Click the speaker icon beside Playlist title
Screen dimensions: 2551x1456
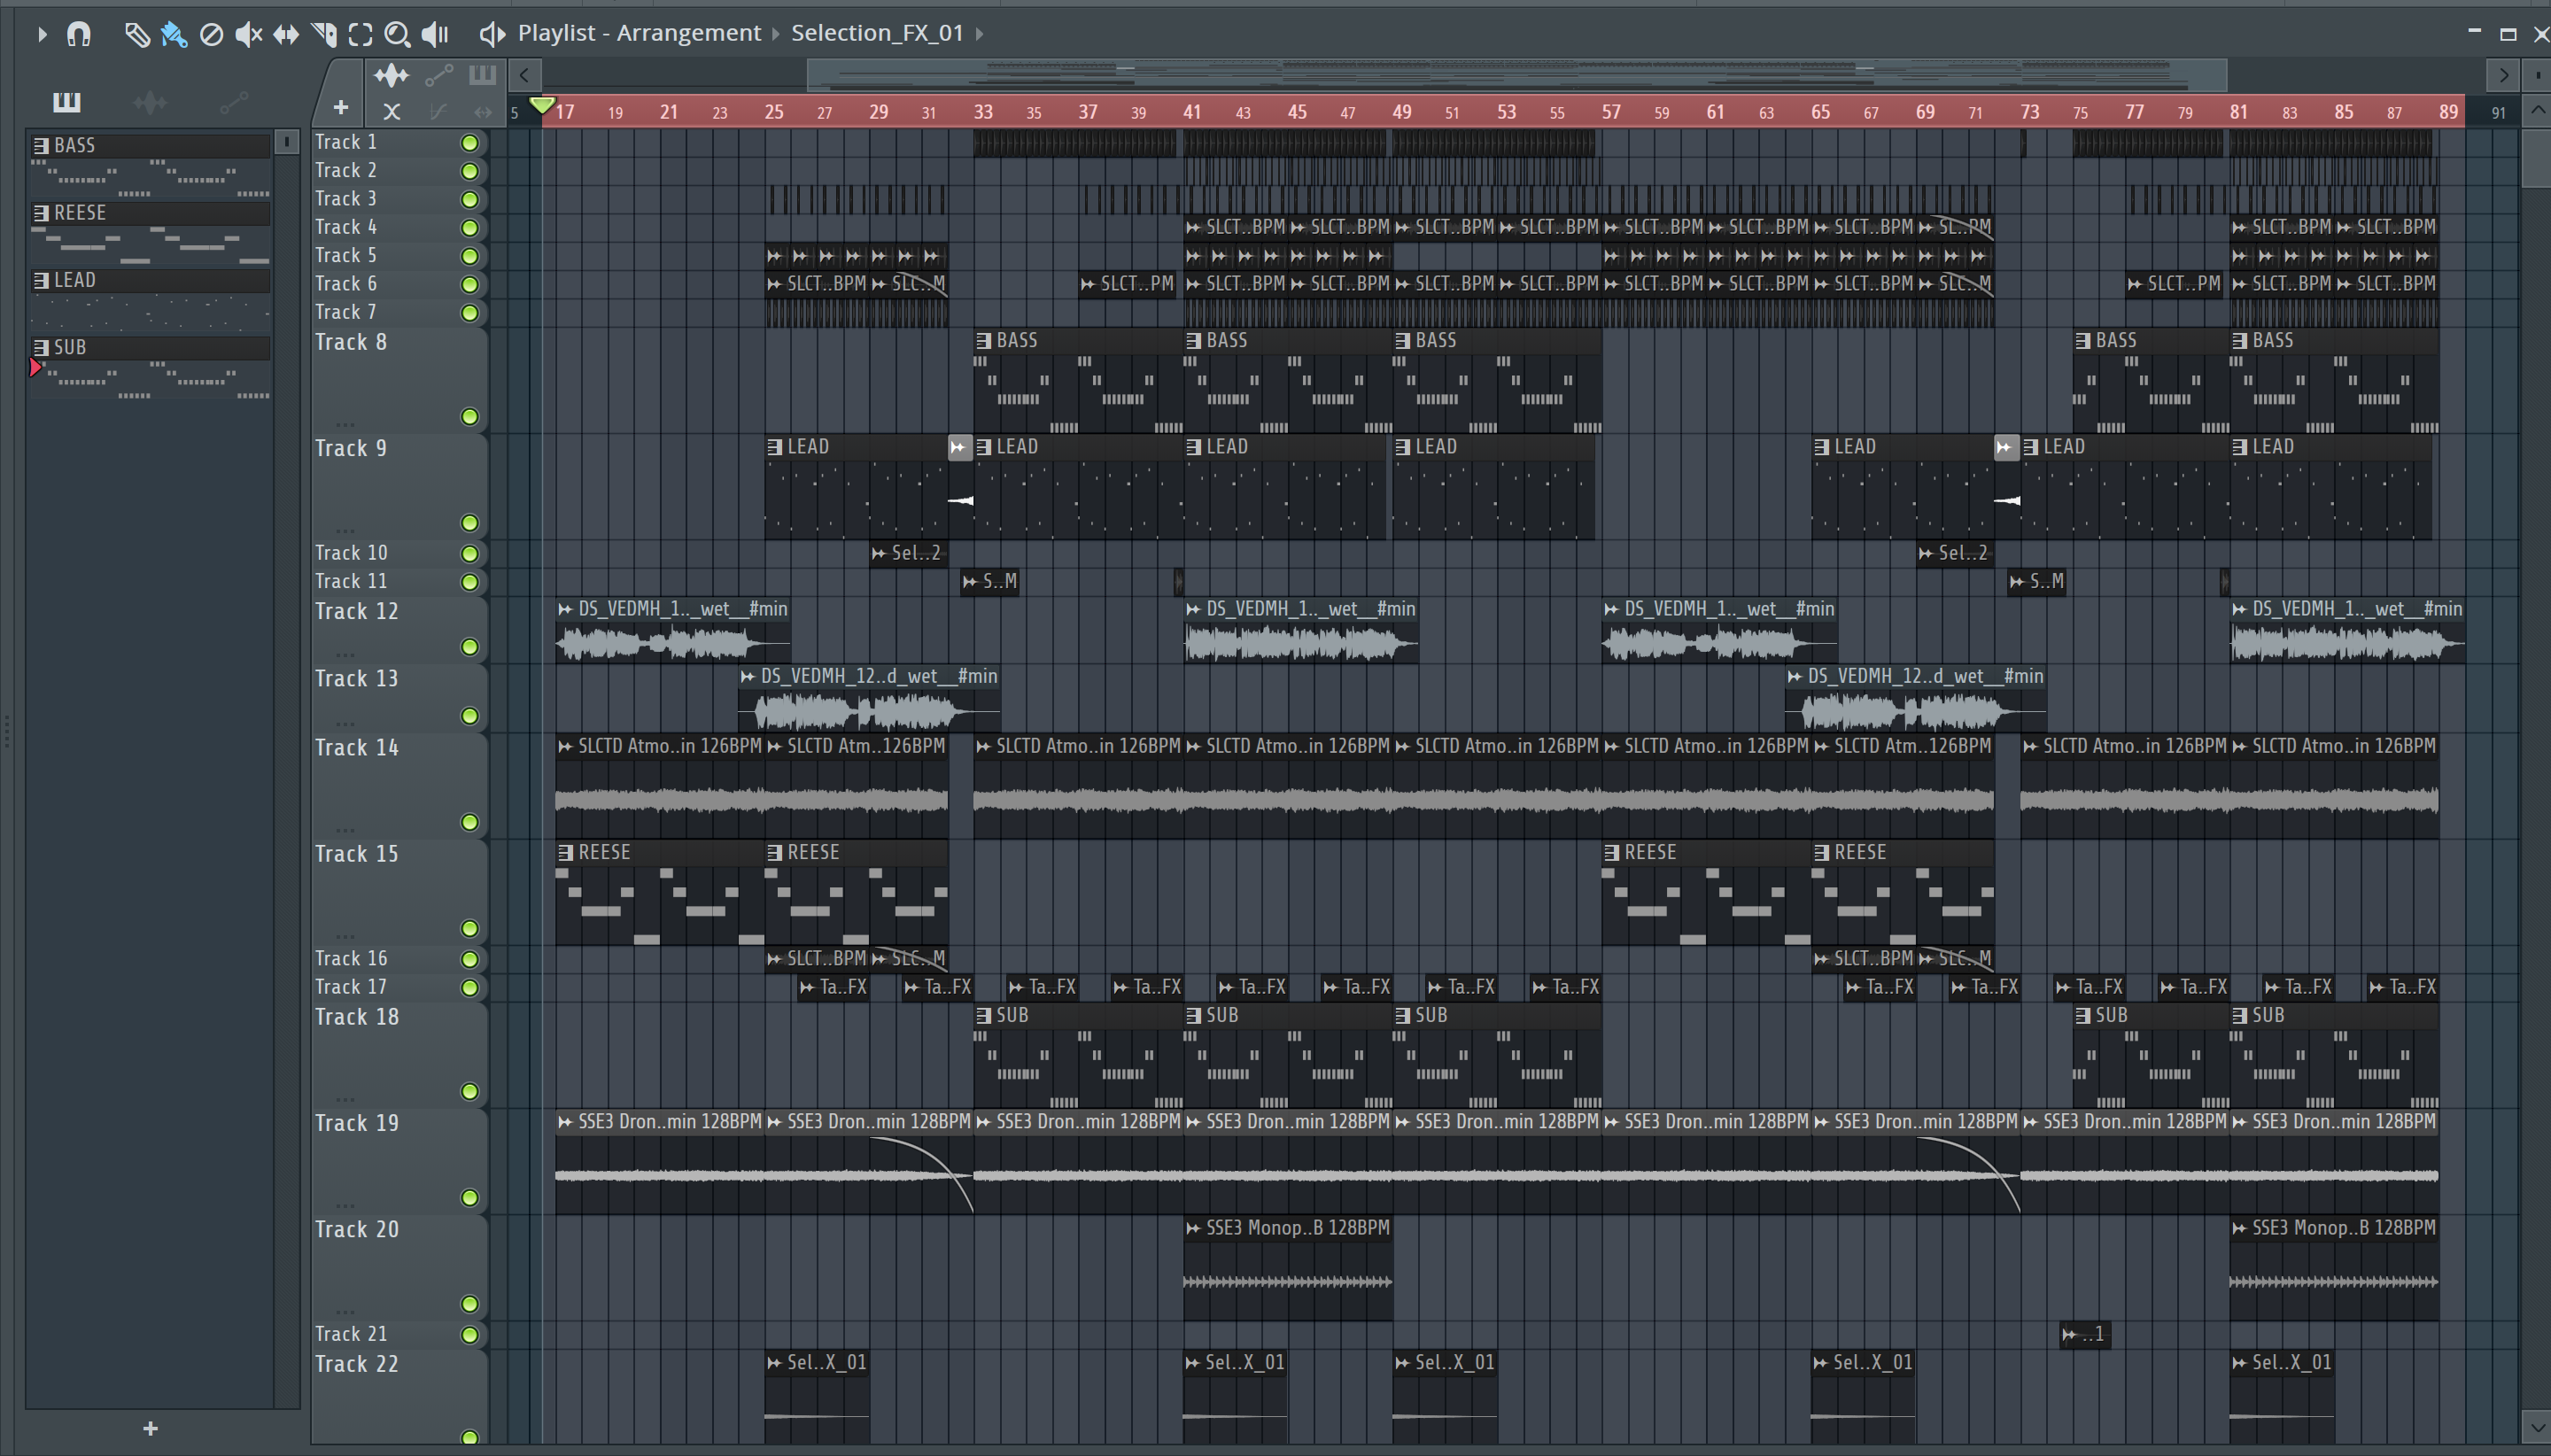(491, 34)
